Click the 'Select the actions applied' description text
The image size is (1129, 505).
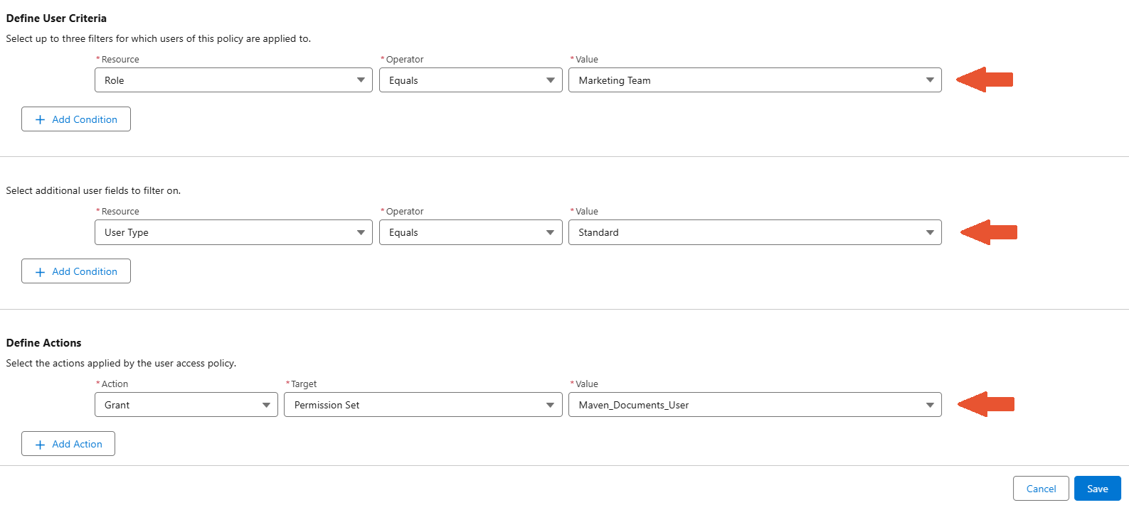[x=121, y=363]
